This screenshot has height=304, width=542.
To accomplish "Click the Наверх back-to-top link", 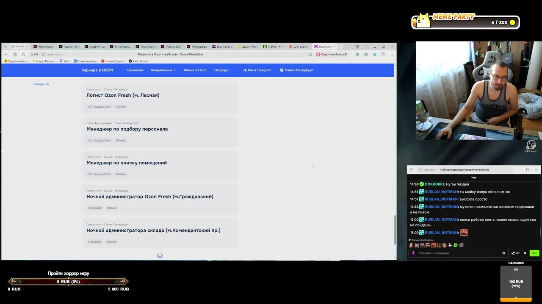I will click(x=41, y=84).
